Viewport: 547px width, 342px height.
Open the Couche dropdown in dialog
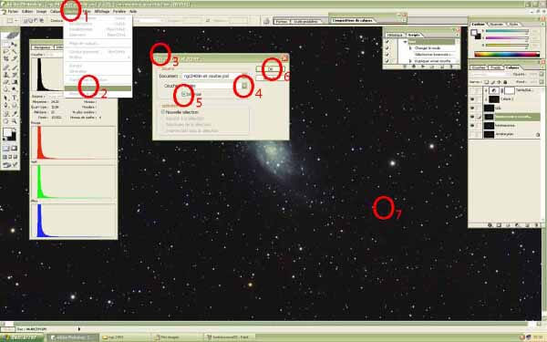(x=244, y=86)
